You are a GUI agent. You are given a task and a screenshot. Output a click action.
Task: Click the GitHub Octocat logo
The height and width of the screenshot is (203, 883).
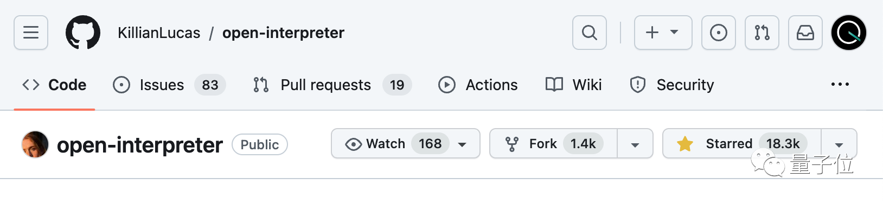pos(83,33)
